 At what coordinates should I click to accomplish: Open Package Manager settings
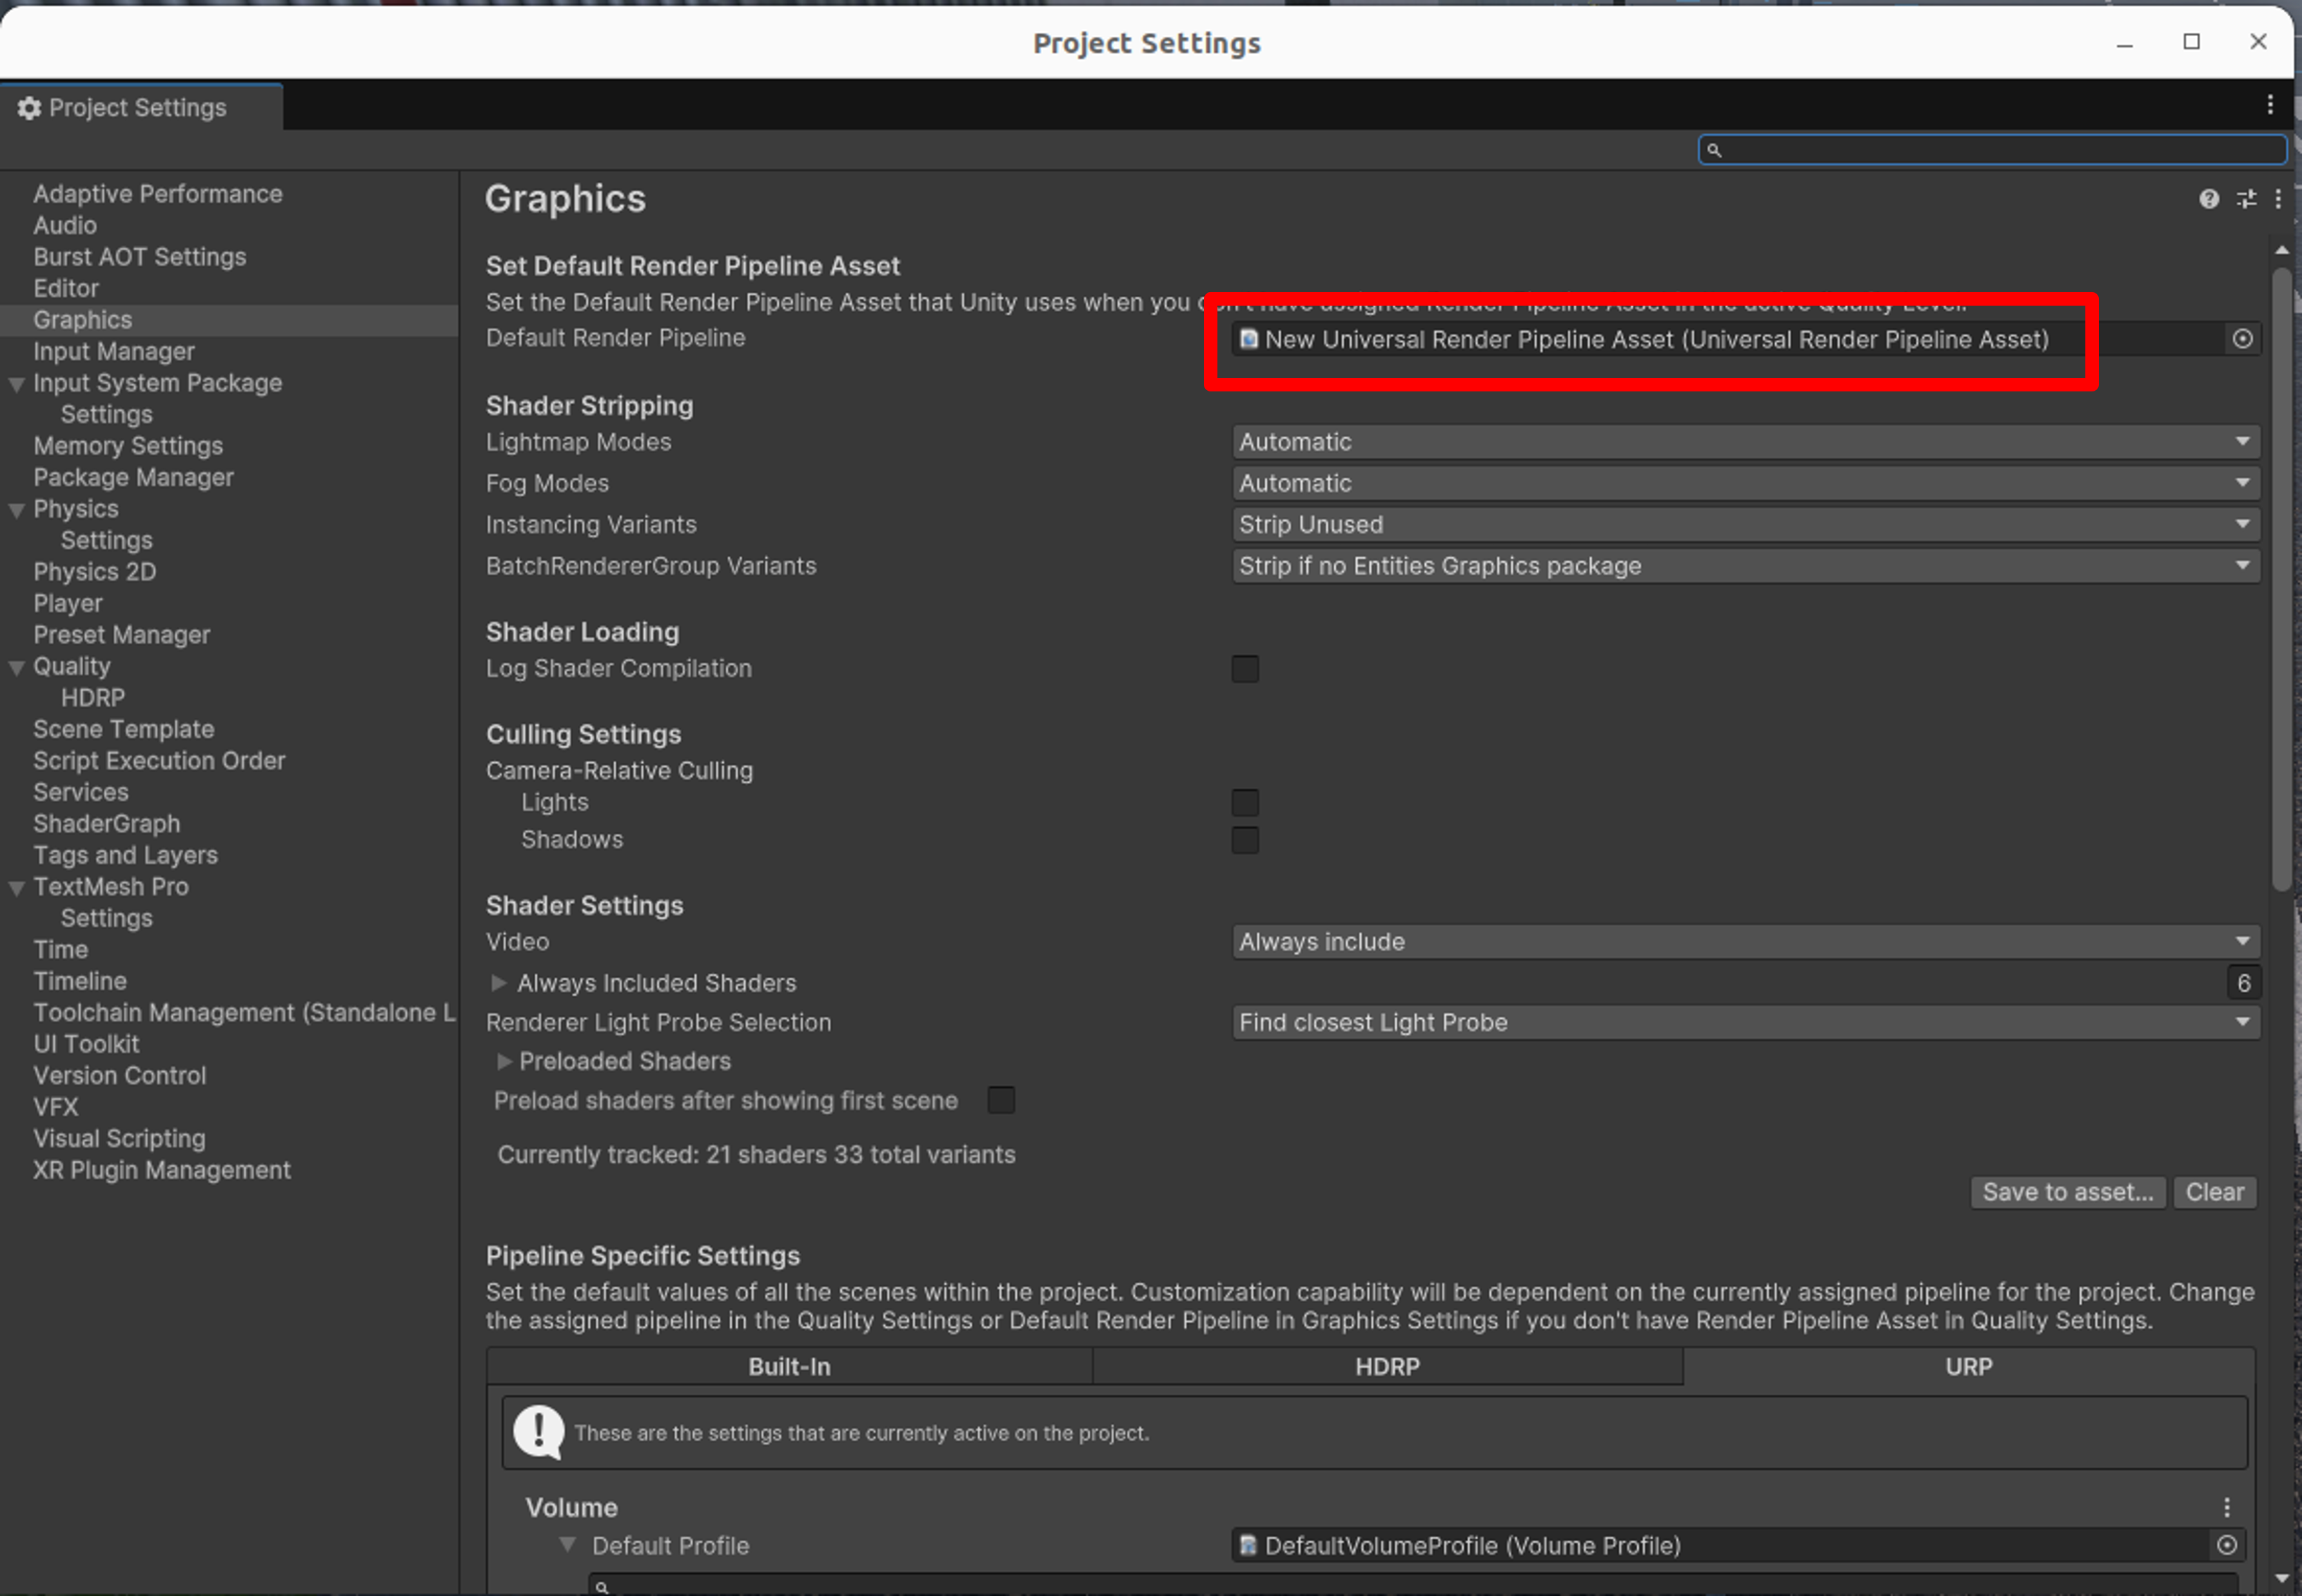[133, 477]
